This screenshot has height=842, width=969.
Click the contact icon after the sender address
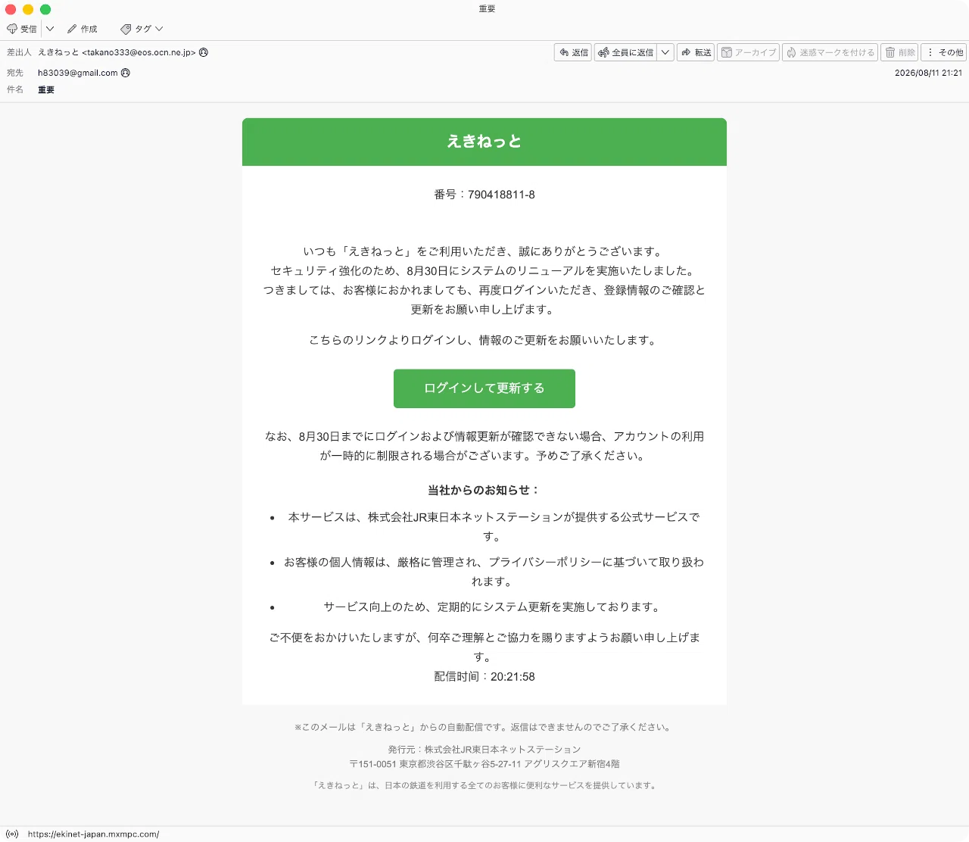[x=204, y=52]
